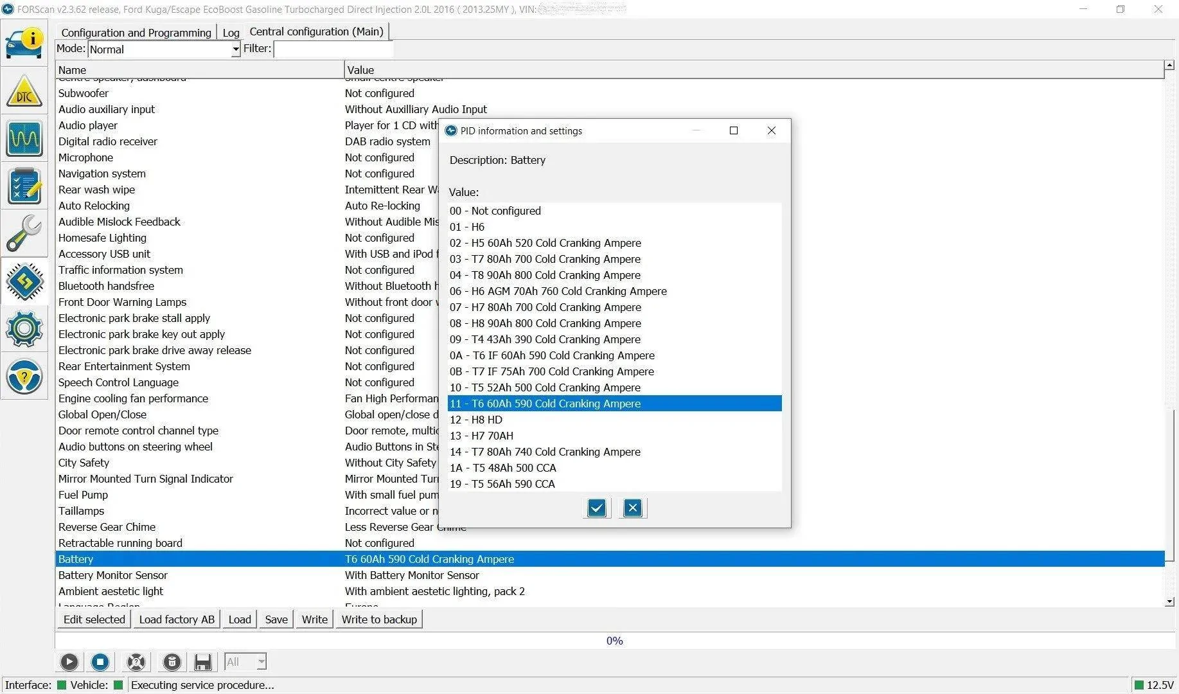Image resolution: width=1179 pixels, height=694 pixels.
Task: Cancel the PID dialog with the X icon
Action: (x=633, y=508)
